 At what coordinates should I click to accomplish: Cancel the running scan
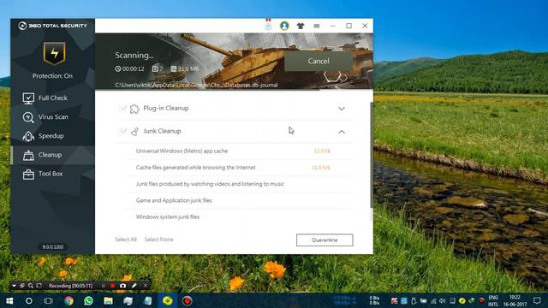319,61
